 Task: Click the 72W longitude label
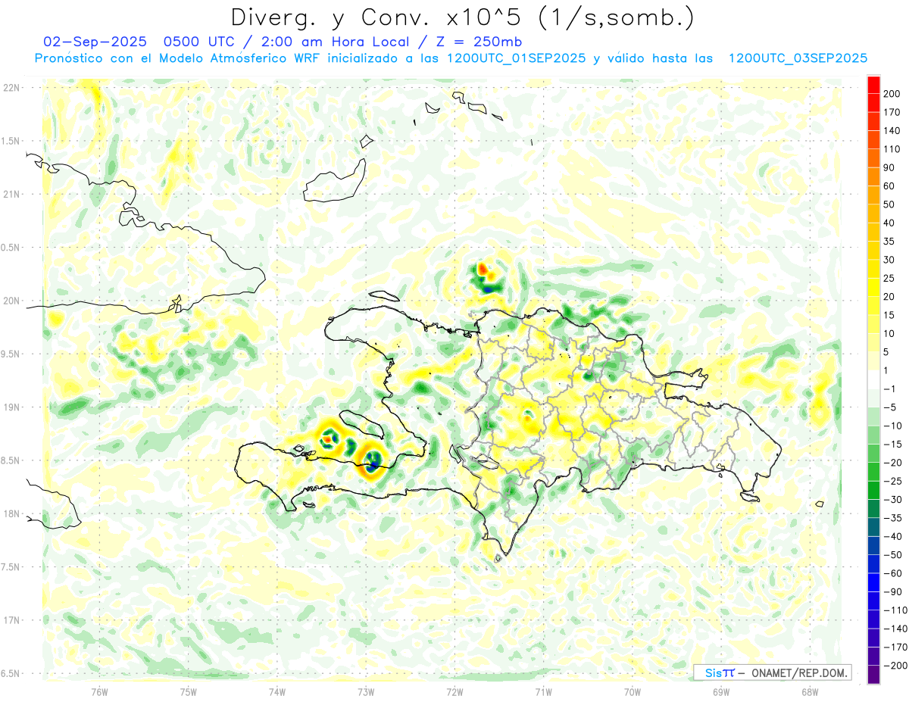[454, 692]
